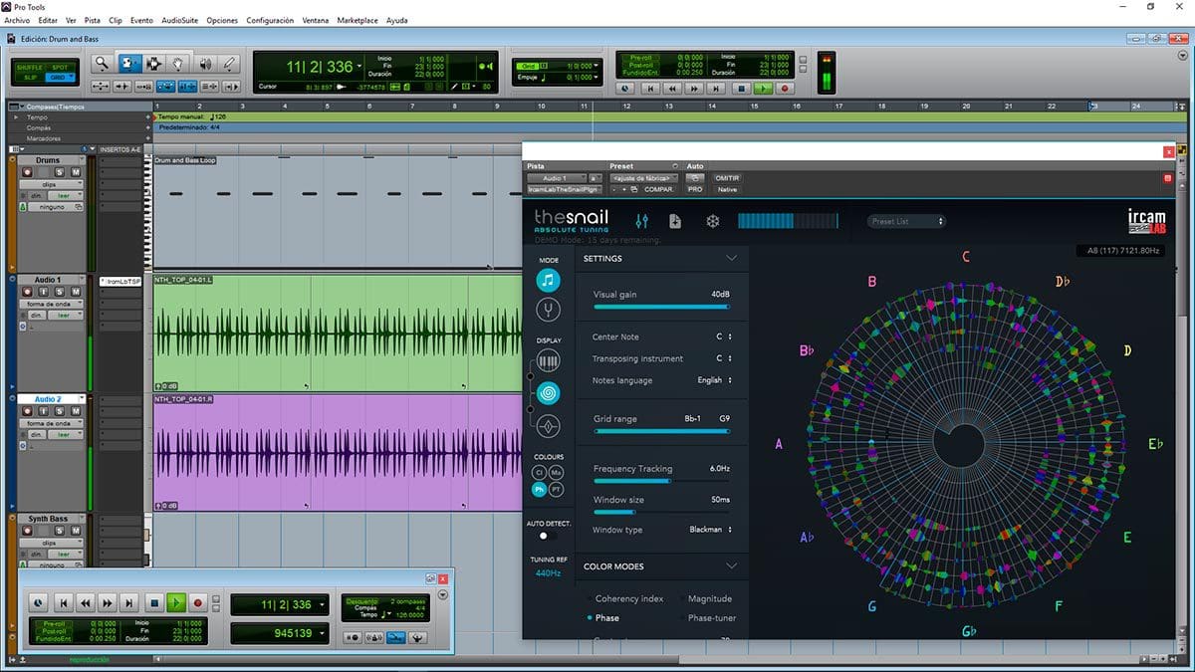
Task: Click Record in the top toolbar transport
Action: click(785, 88)
